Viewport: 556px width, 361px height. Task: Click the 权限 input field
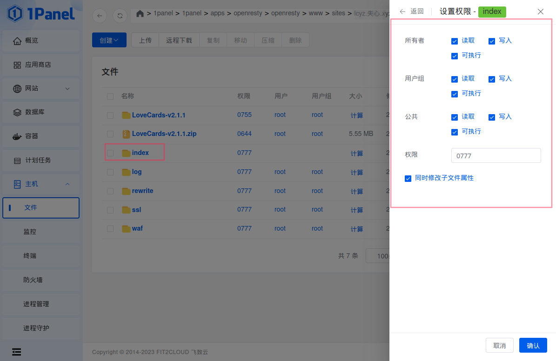(496, 155)
